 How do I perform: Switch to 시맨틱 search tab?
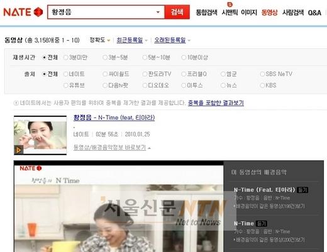(x=230, y=13)
